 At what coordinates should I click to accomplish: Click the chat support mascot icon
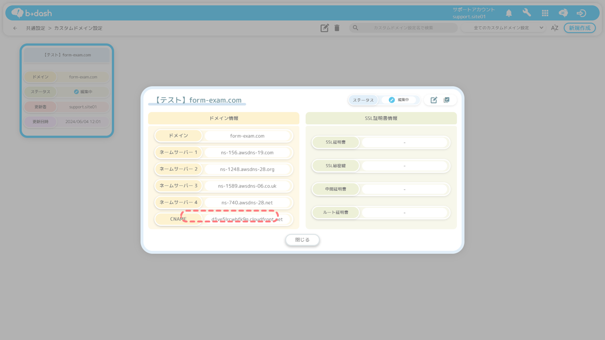coord(563,13)
